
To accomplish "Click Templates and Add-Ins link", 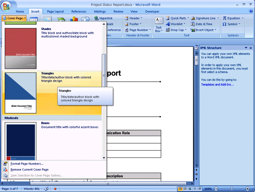I will click(x=217, y=85).
